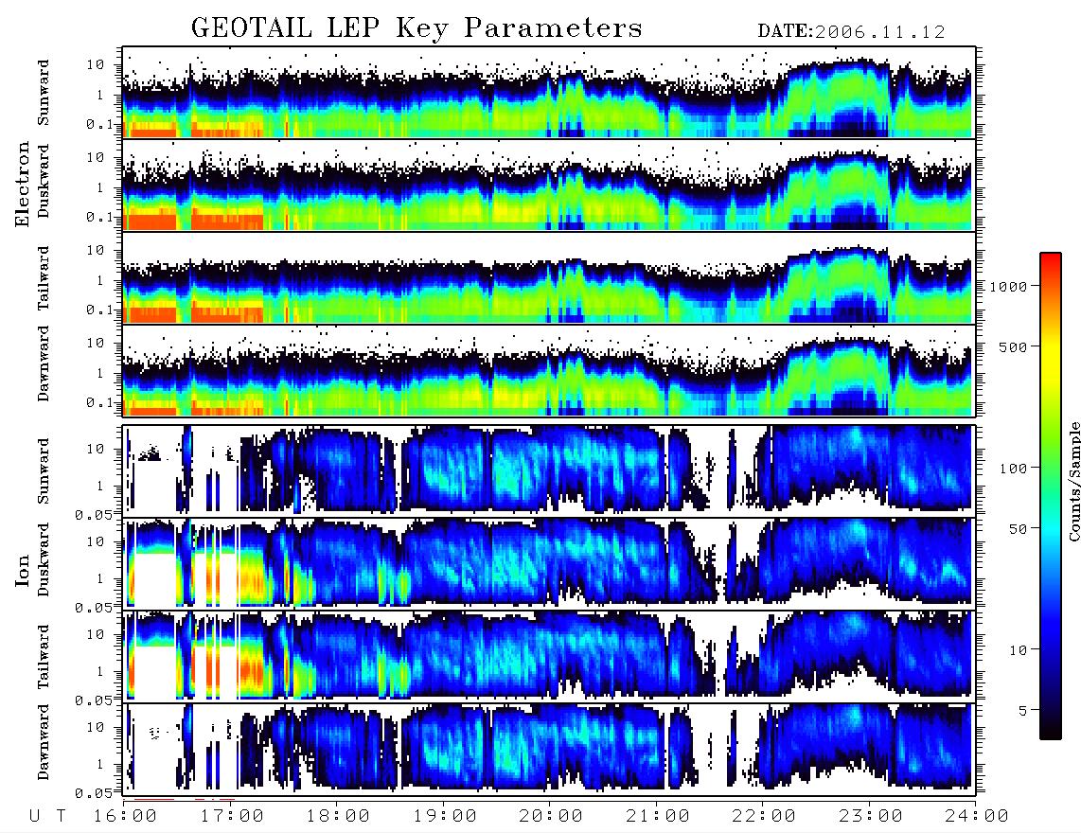Select the '19:00' time tick label
This screenshot has height=833, width=1081.
coord(445,817)
